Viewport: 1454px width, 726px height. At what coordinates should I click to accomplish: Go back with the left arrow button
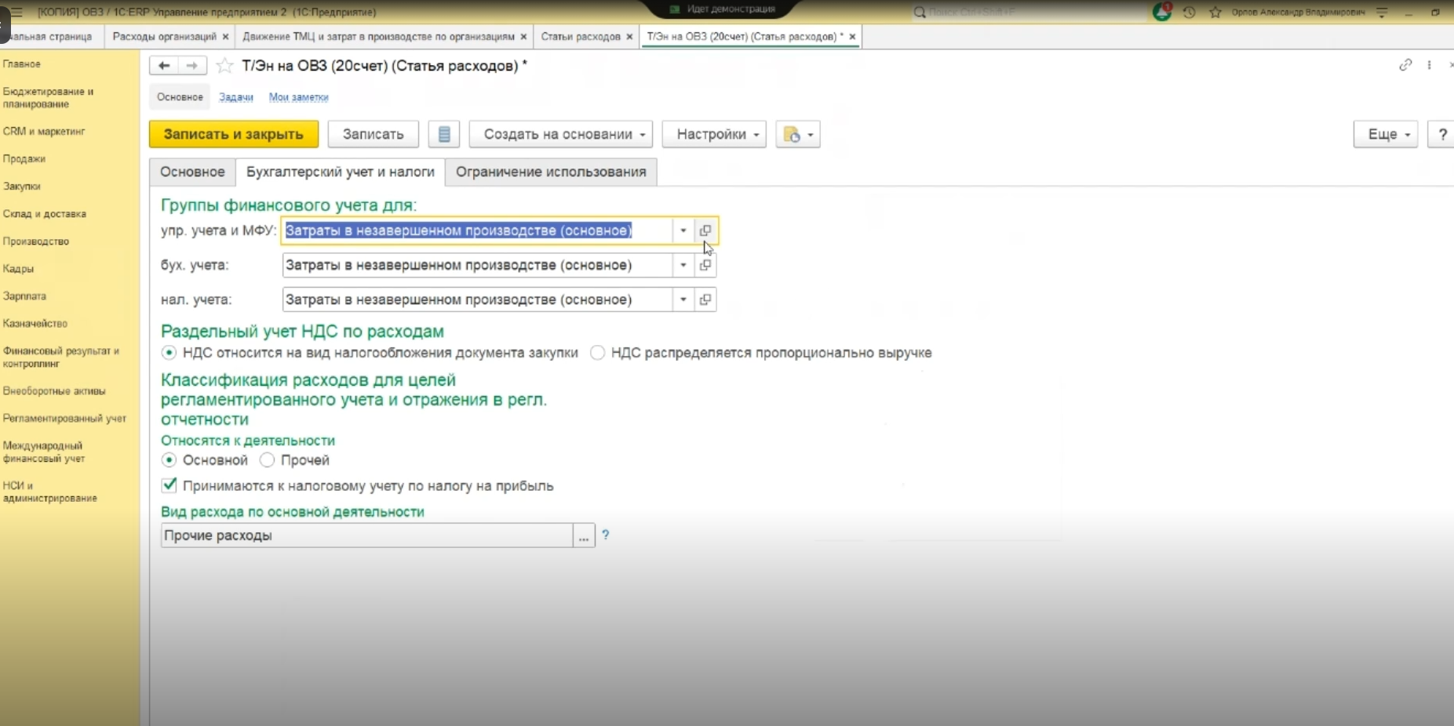pos(164,66)
